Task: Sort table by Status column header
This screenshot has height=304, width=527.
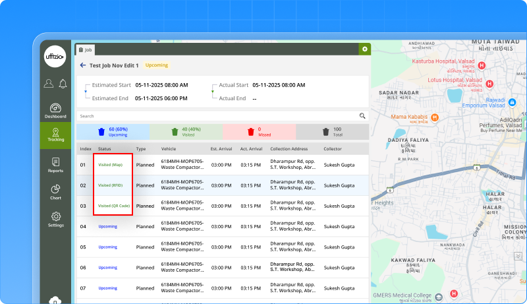Action: tap(104, 149)
